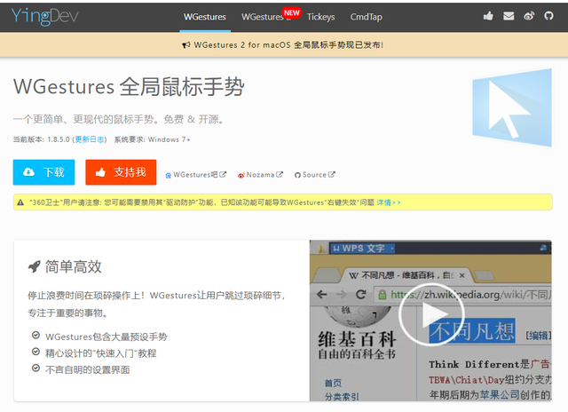Open the GitHub icon in the navbar

coord(548,16)
